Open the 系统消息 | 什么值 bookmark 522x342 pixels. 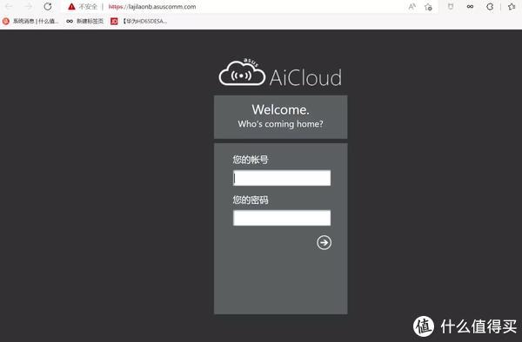pyautogui.click(x=30, y=21)
